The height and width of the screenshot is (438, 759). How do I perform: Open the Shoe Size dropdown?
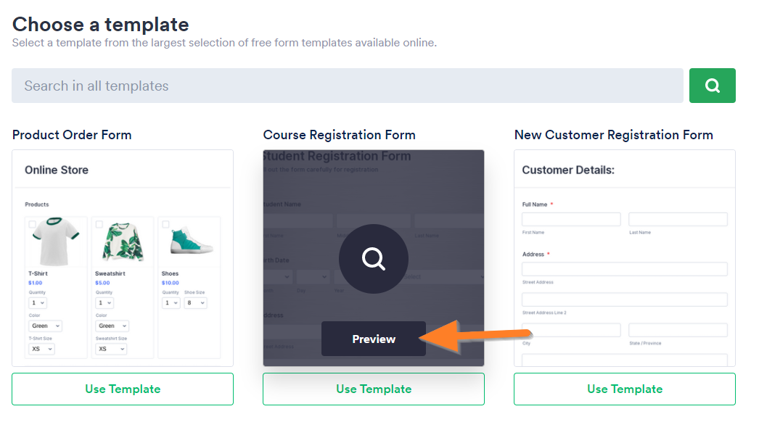(x=194, y=302)
